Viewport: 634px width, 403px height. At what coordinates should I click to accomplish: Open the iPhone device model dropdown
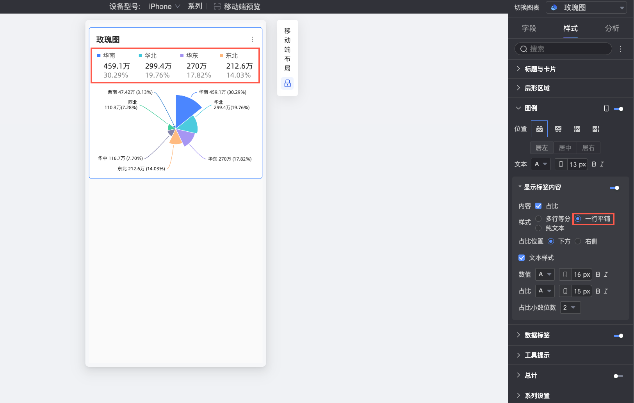164,7
